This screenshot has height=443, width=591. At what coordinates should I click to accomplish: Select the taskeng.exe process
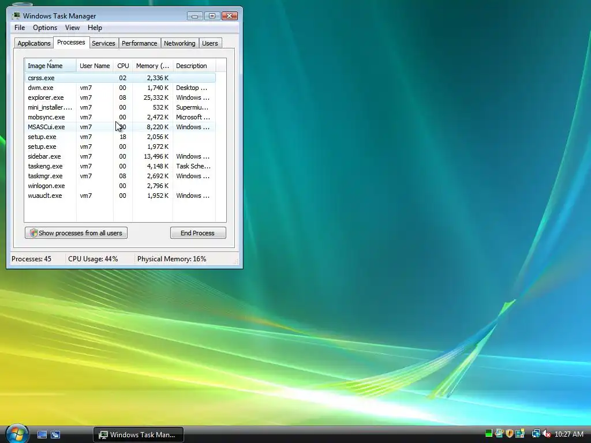click(120, 166)
